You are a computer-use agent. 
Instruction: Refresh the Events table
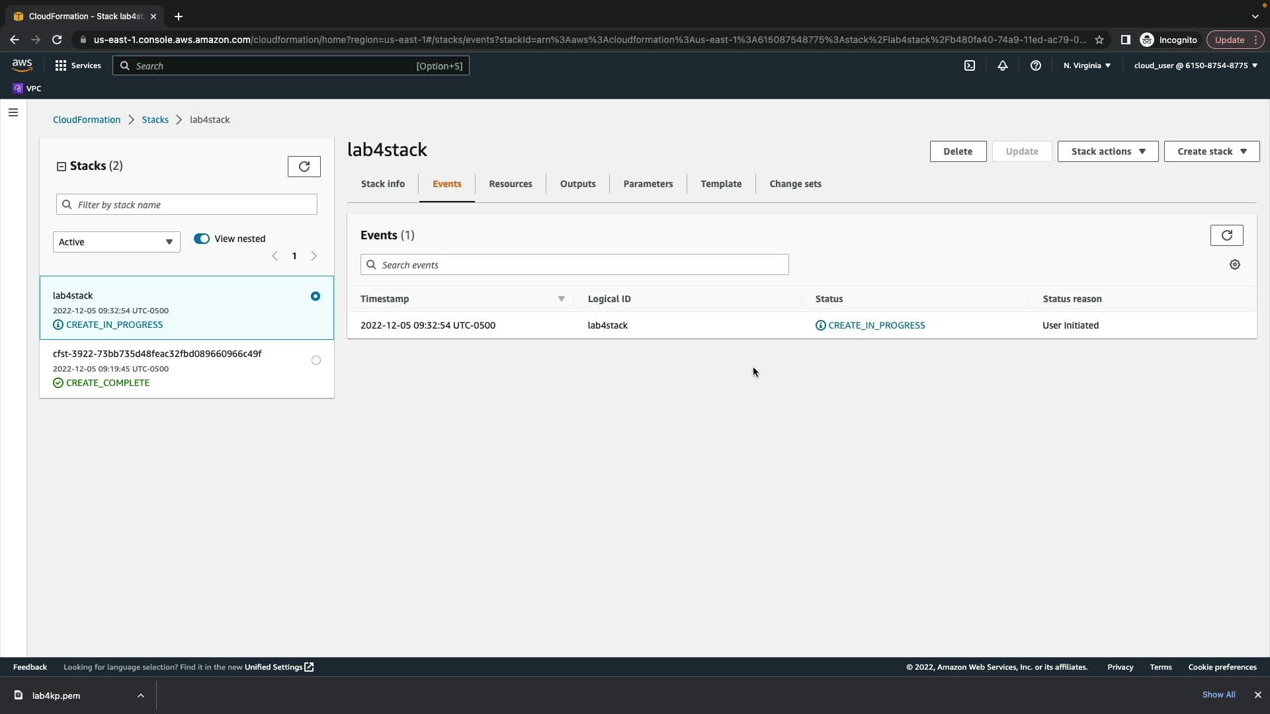(x=1226, y=235)
